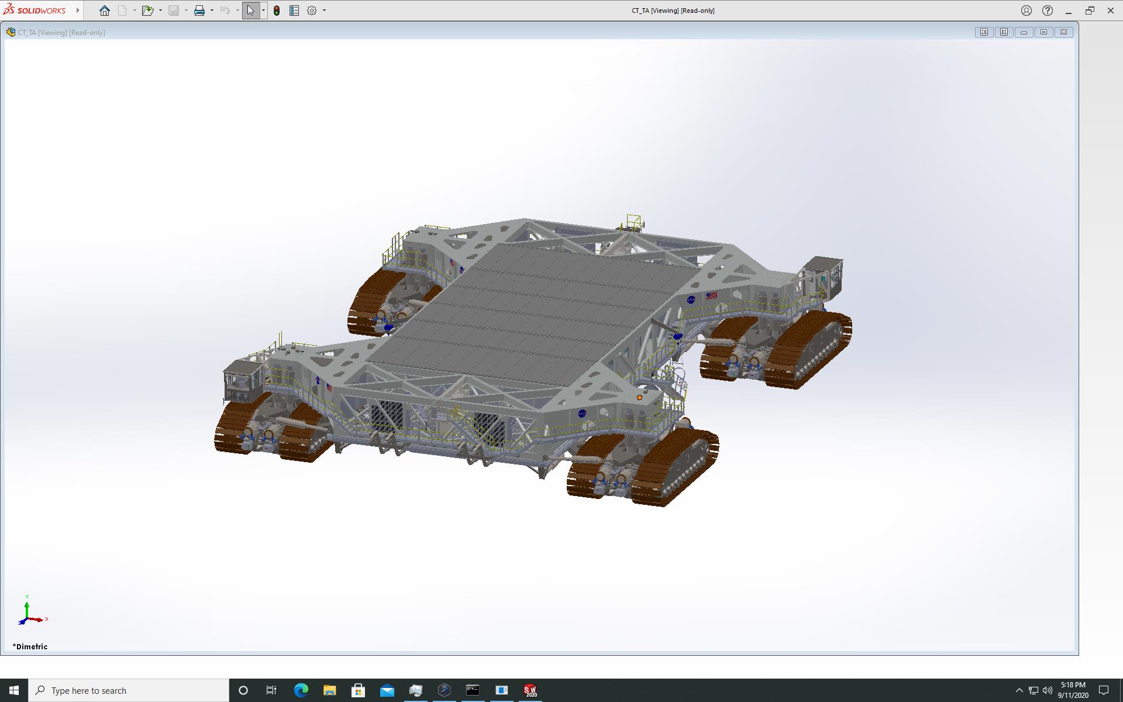Toggle the Select cursor tool
The image size is (1123, 702).
coord(250,11)
